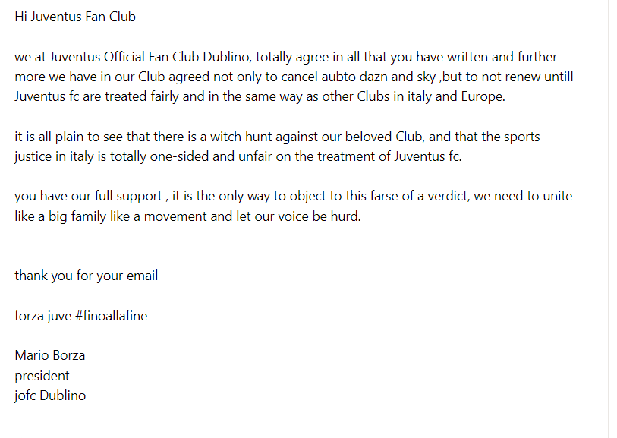The width and height of the screenshot is (617, 438).
Task: Click the word 'president' in signature
Action: point(42,376)
